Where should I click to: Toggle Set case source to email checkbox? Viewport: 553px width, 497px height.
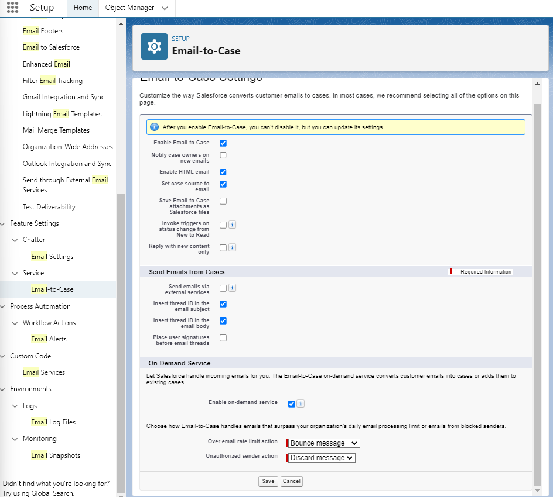tap(223, 184)
